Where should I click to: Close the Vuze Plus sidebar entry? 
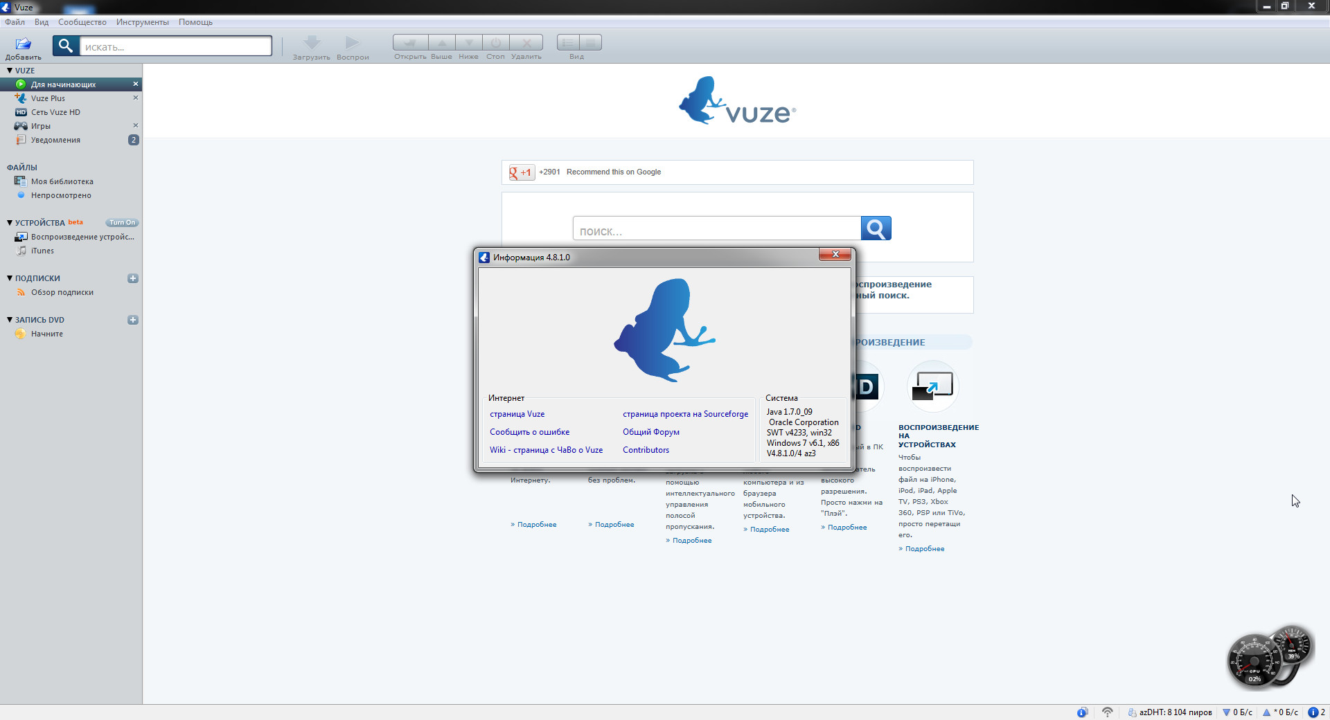click(136, 98)
